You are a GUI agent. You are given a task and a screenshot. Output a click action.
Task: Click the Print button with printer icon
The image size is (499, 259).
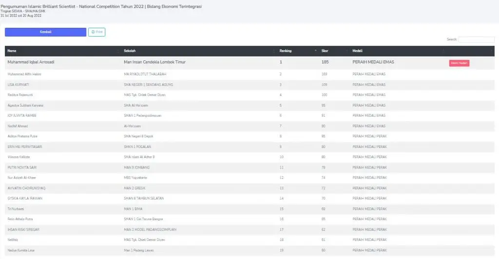tap(96, 32)
